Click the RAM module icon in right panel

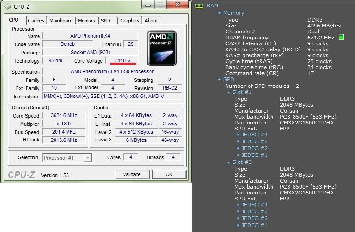[199, 6]
